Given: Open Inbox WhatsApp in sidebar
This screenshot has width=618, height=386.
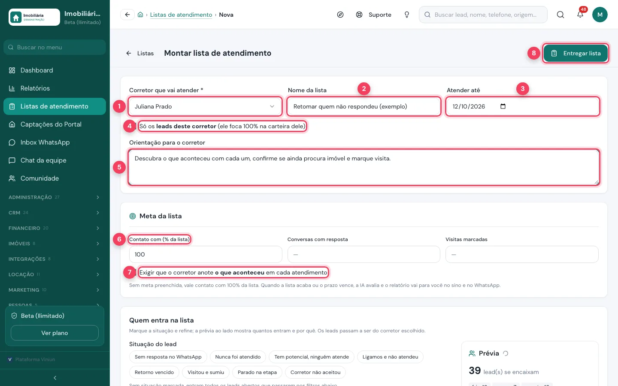Looking at the screenshot, I should click(x=55, y=142).
